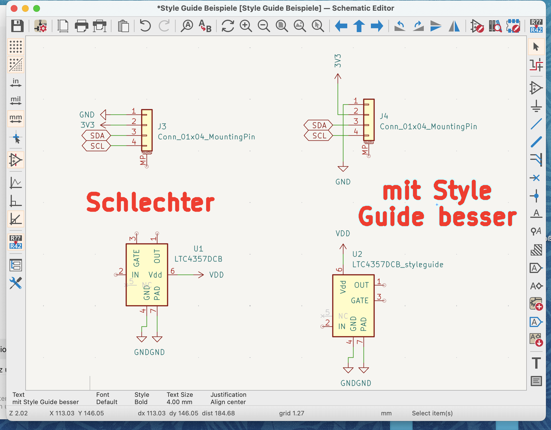Click the SDA global label near J4
This screenshot has width=551, height=430.
click(x=319, y=125)
